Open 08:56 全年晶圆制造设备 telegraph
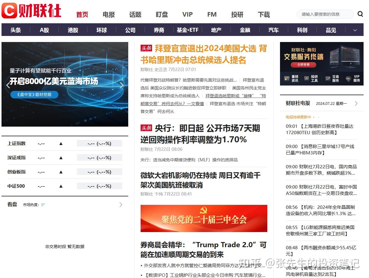369x278 pixels. tap(321, 210)
